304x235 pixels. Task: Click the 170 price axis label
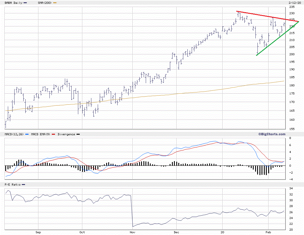(292, 102)
